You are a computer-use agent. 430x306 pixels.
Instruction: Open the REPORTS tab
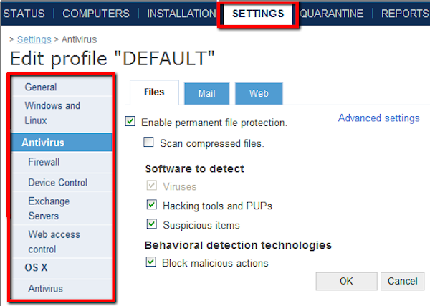(x=405, y=14)
